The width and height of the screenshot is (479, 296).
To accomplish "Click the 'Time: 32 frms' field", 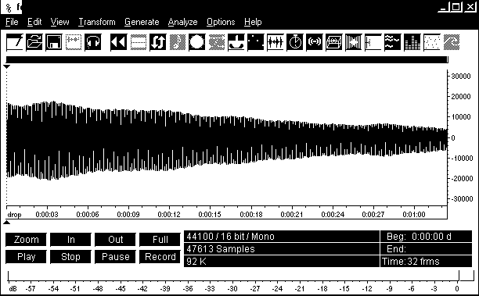I will (x=426, y=262).
